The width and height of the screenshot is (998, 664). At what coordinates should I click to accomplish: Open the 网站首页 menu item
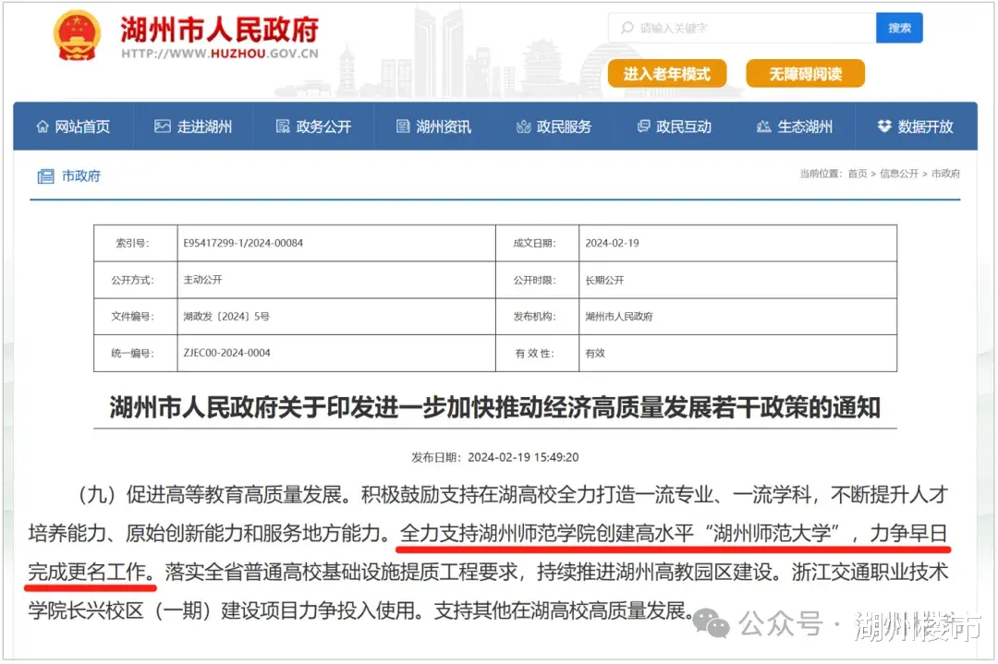tap(73, 127)
